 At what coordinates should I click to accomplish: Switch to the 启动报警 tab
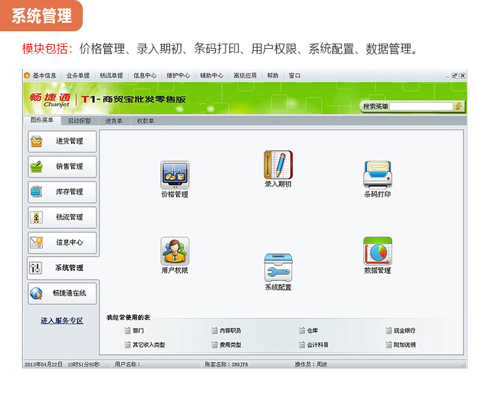[79, 121]
